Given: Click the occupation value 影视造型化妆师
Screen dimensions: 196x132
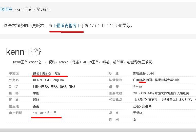Looking at the screenshot, I should pos(144,73).
